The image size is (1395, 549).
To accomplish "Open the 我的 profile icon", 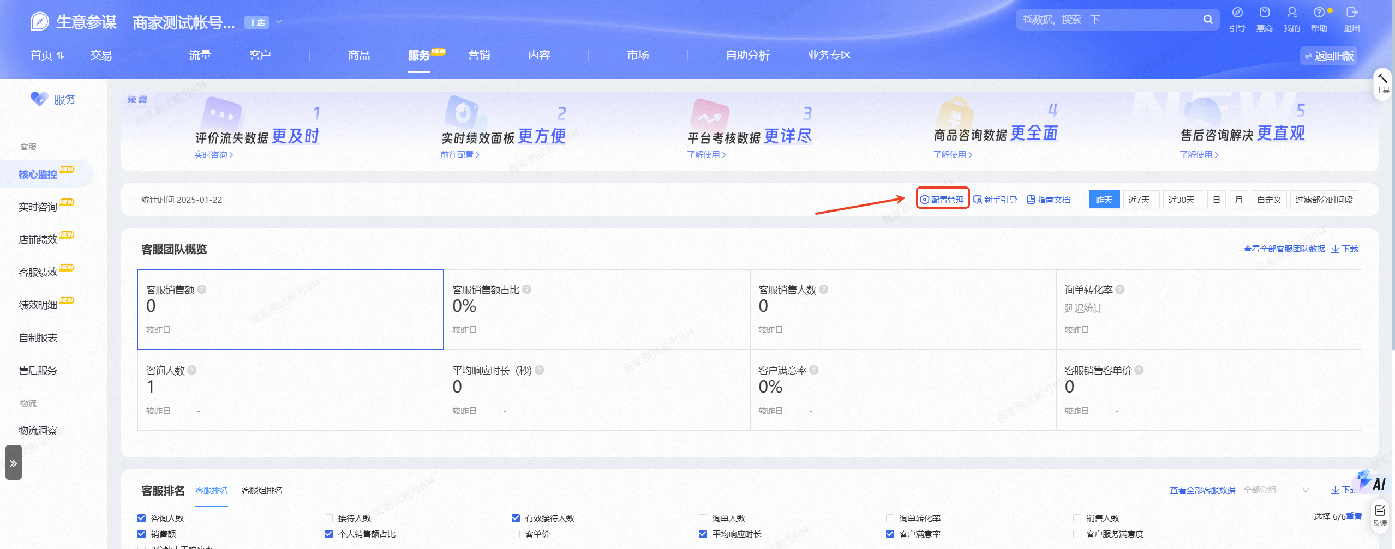I will (1292, 13).
